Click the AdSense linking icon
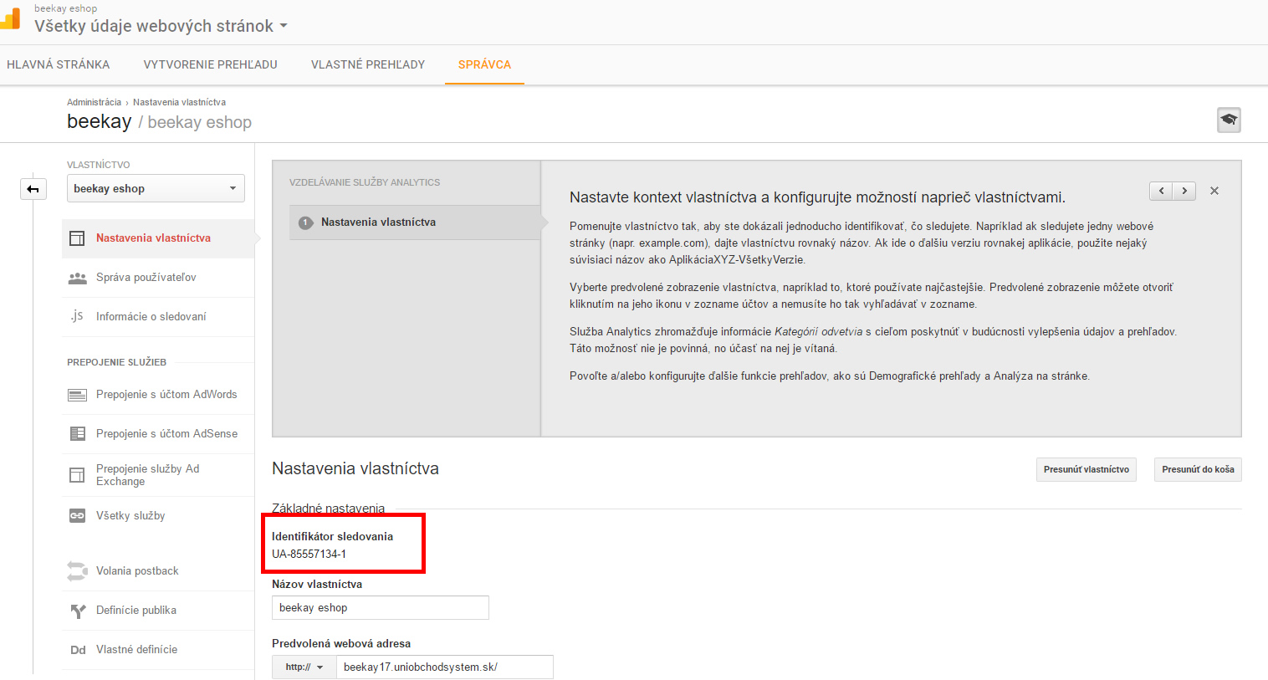The width and height of the screenshot is (1268, 680). click(x=77, y=433)
